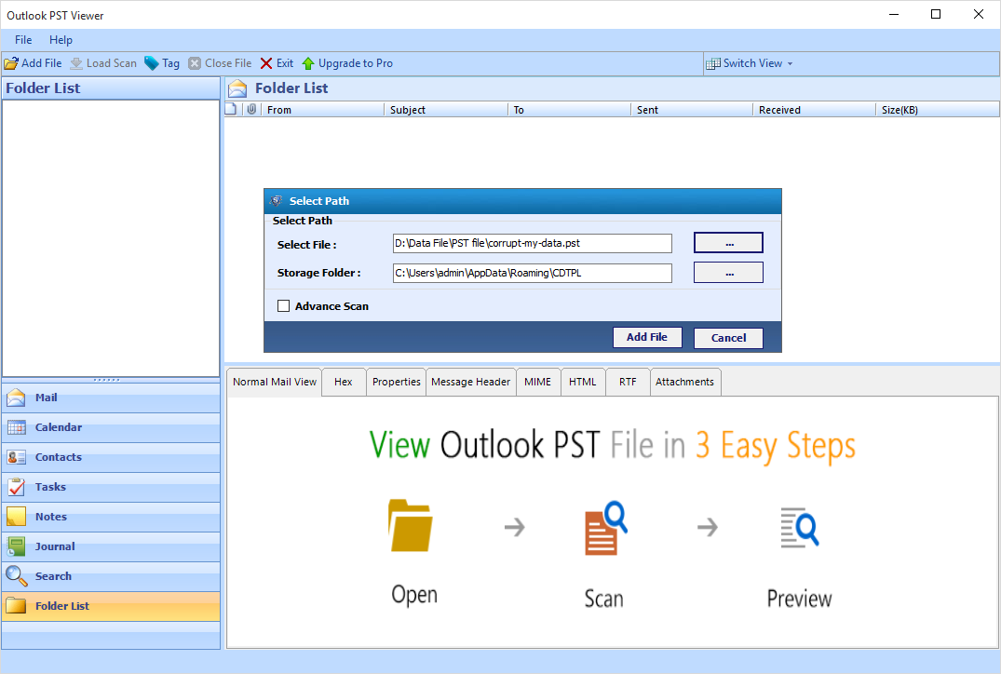Click the envelope icon beside Folder List heading
This screenshot has height=674, width=1001.
point(237,88)
